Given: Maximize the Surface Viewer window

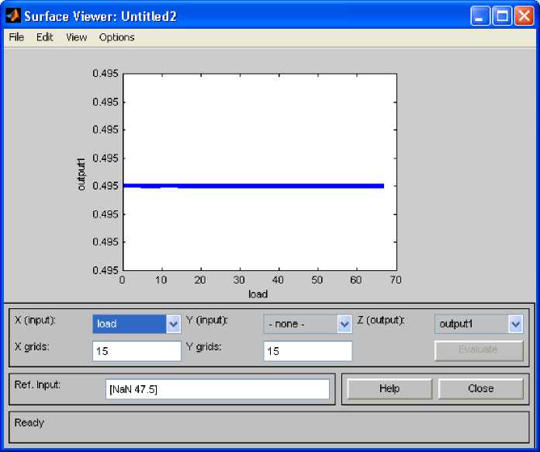Looking at the screenshot, I should pyautogui.click(x=502, y=16).
